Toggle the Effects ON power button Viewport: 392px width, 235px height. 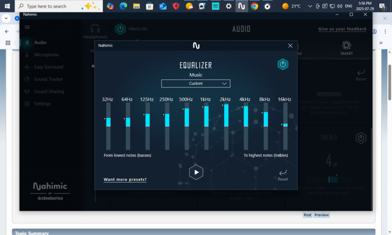click(120, 29)
